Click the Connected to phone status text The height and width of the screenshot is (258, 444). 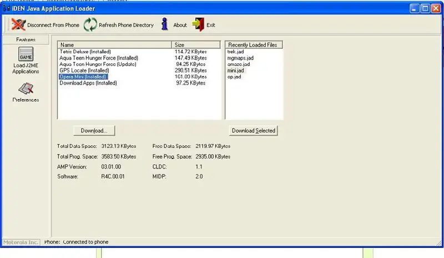pyautogui.click(x=85, y=242)
